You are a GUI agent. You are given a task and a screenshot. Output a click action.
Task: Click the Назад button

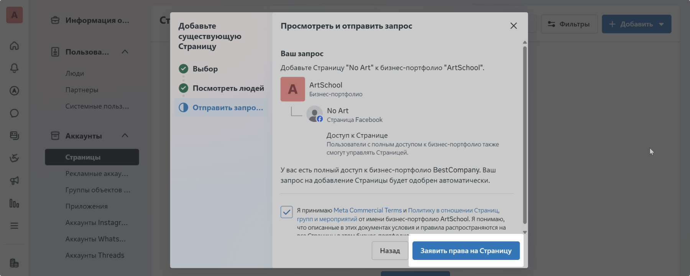(x=390, y=251)
